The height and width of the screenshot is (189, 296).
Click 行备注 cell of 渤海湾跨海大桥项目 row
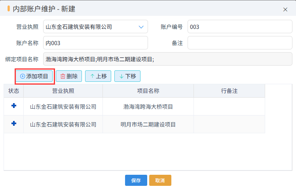(x=230, y=107)
